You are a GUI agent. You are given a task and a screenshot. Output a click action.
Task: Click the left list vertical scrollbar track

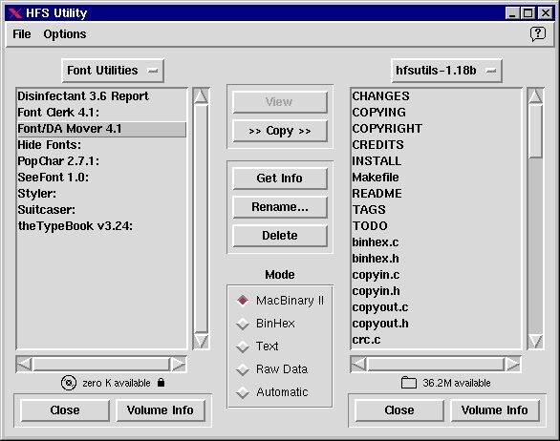[201, 220]
